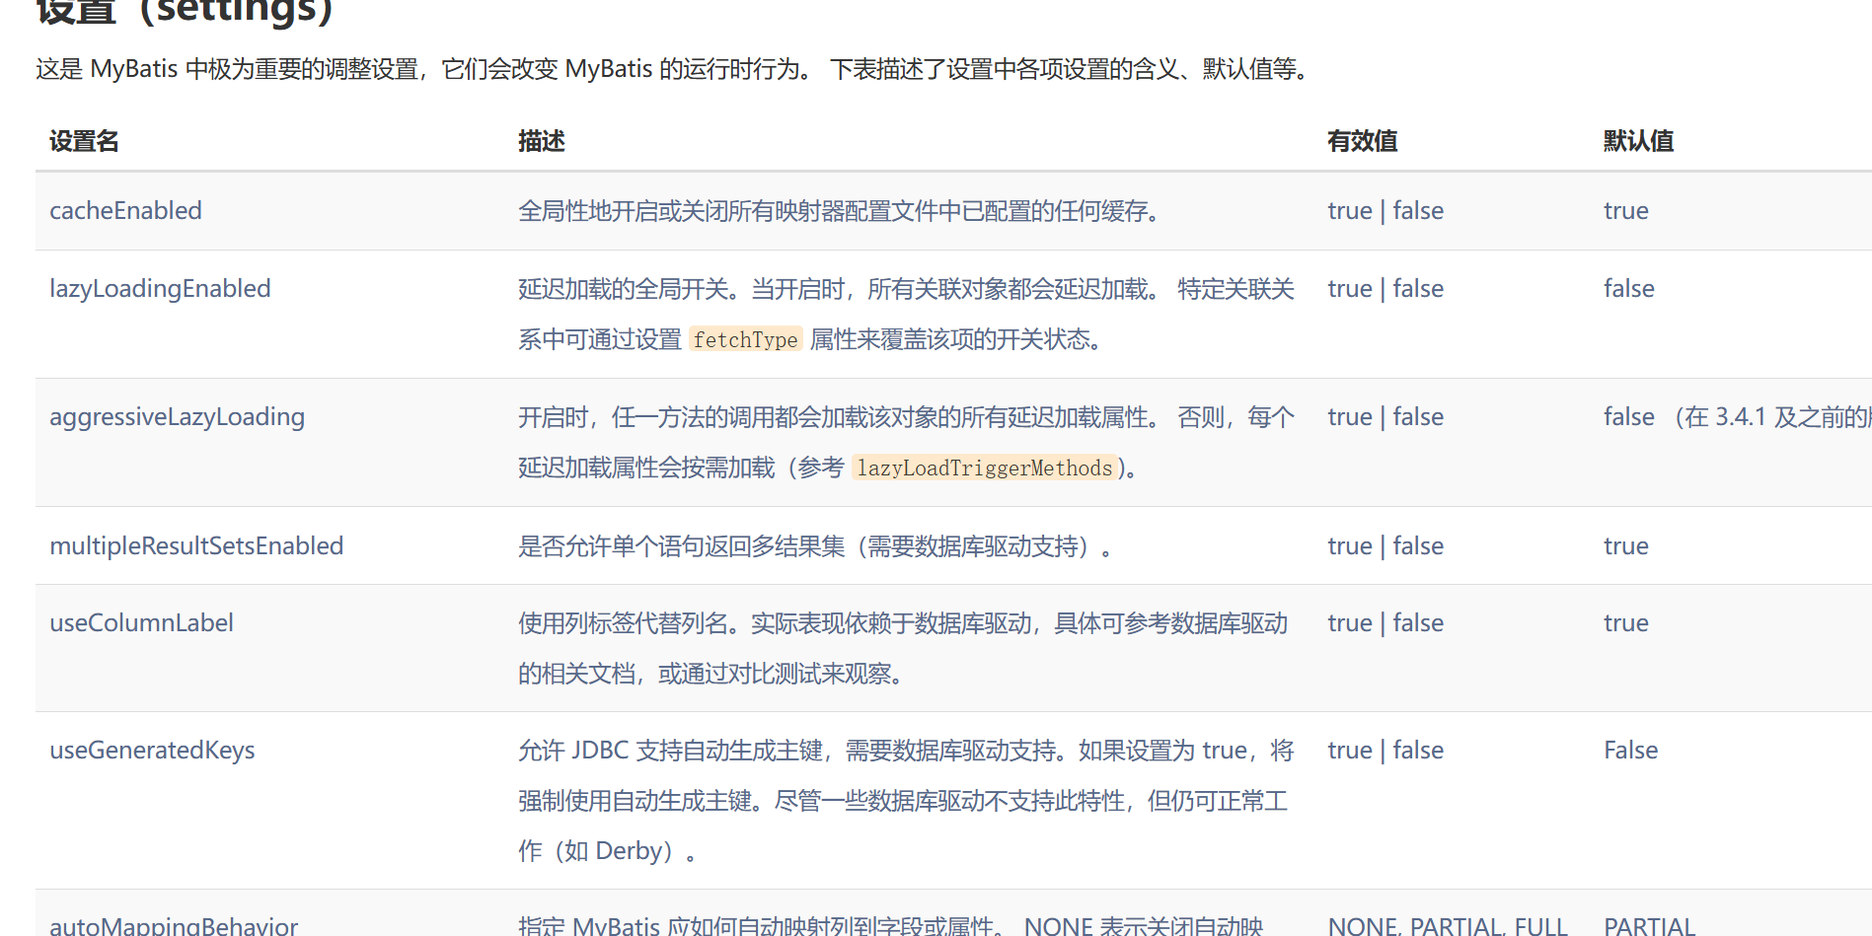Click 'true | false' in lazyLoadingEnabled row

(x=1385, y=288)
